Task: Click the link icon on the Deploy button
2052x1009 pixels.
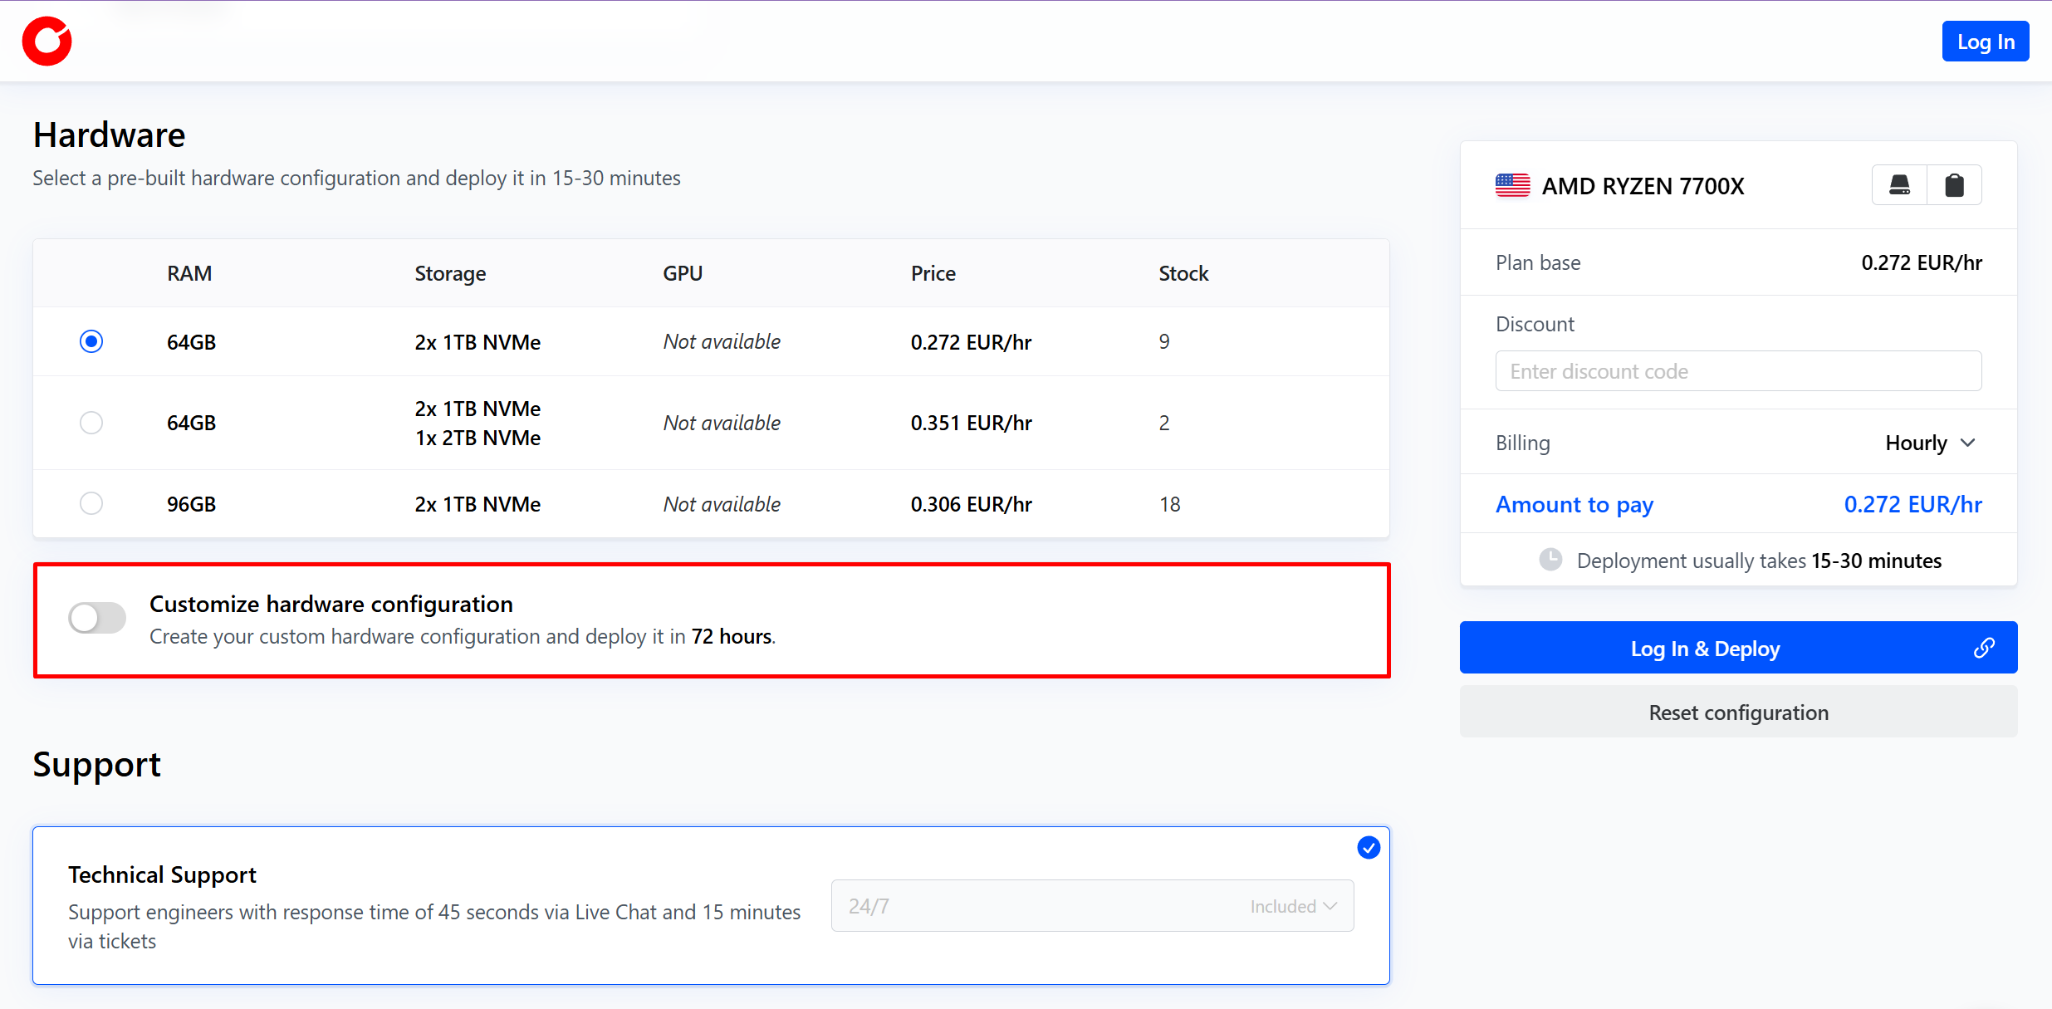Action: pyautogui.click(x=1984, y=648)
